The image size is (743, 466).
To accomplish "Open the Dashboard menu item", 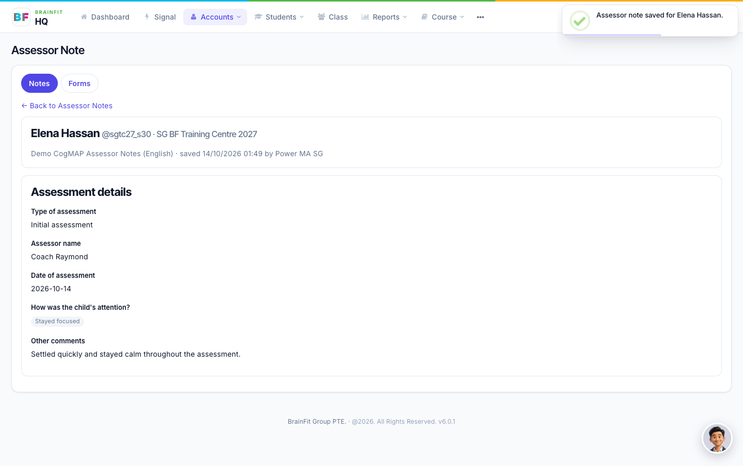I will [105, 17].
